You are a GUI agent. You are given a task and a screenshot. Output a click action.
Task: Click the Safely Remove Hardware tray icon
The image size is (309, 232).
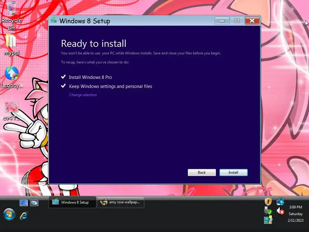click(x=268, y=211)
